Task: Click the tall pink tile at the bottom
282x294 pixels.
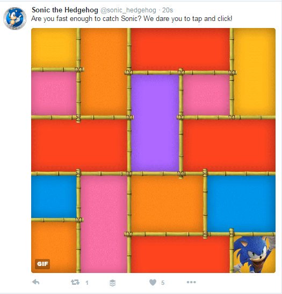Action: 104,224
